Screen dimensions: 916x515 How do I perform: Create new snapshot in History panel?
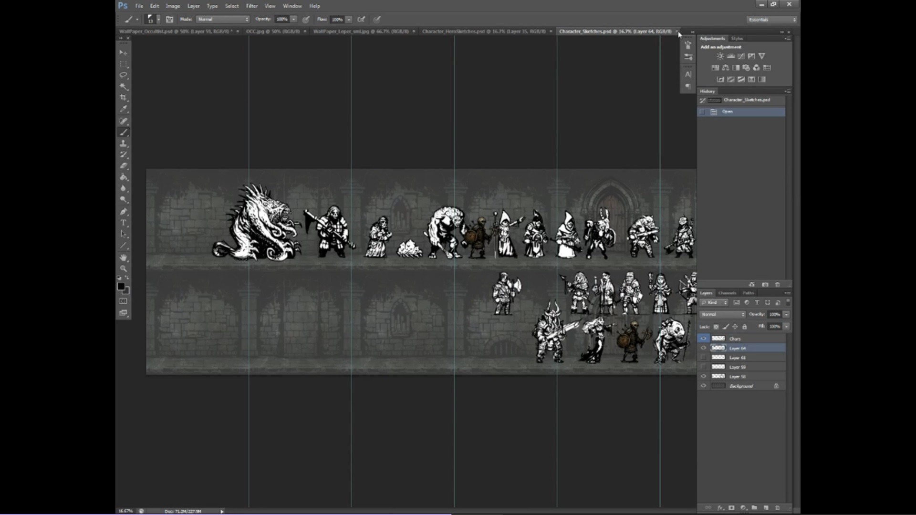point(765,285)
